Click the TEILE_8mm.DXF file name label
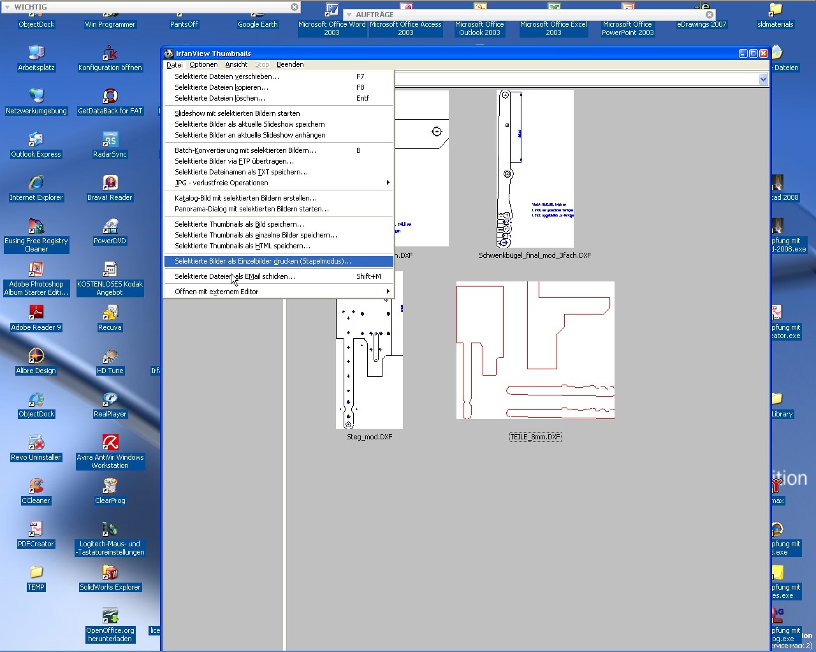The image size is (816, 652). coord(535,437)
